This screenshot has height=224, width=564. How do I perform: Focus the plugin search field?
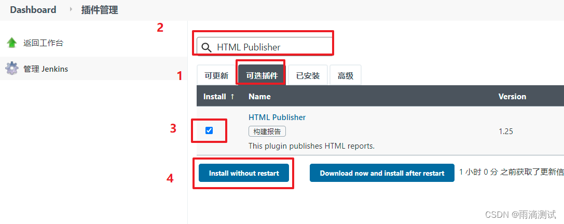coord(265,47)
